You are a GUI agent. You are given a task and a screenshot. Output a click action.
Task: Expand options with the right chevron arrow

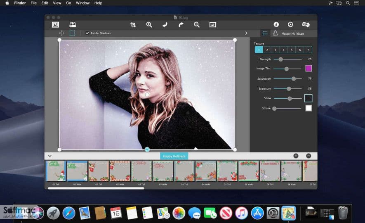point(246,33)
